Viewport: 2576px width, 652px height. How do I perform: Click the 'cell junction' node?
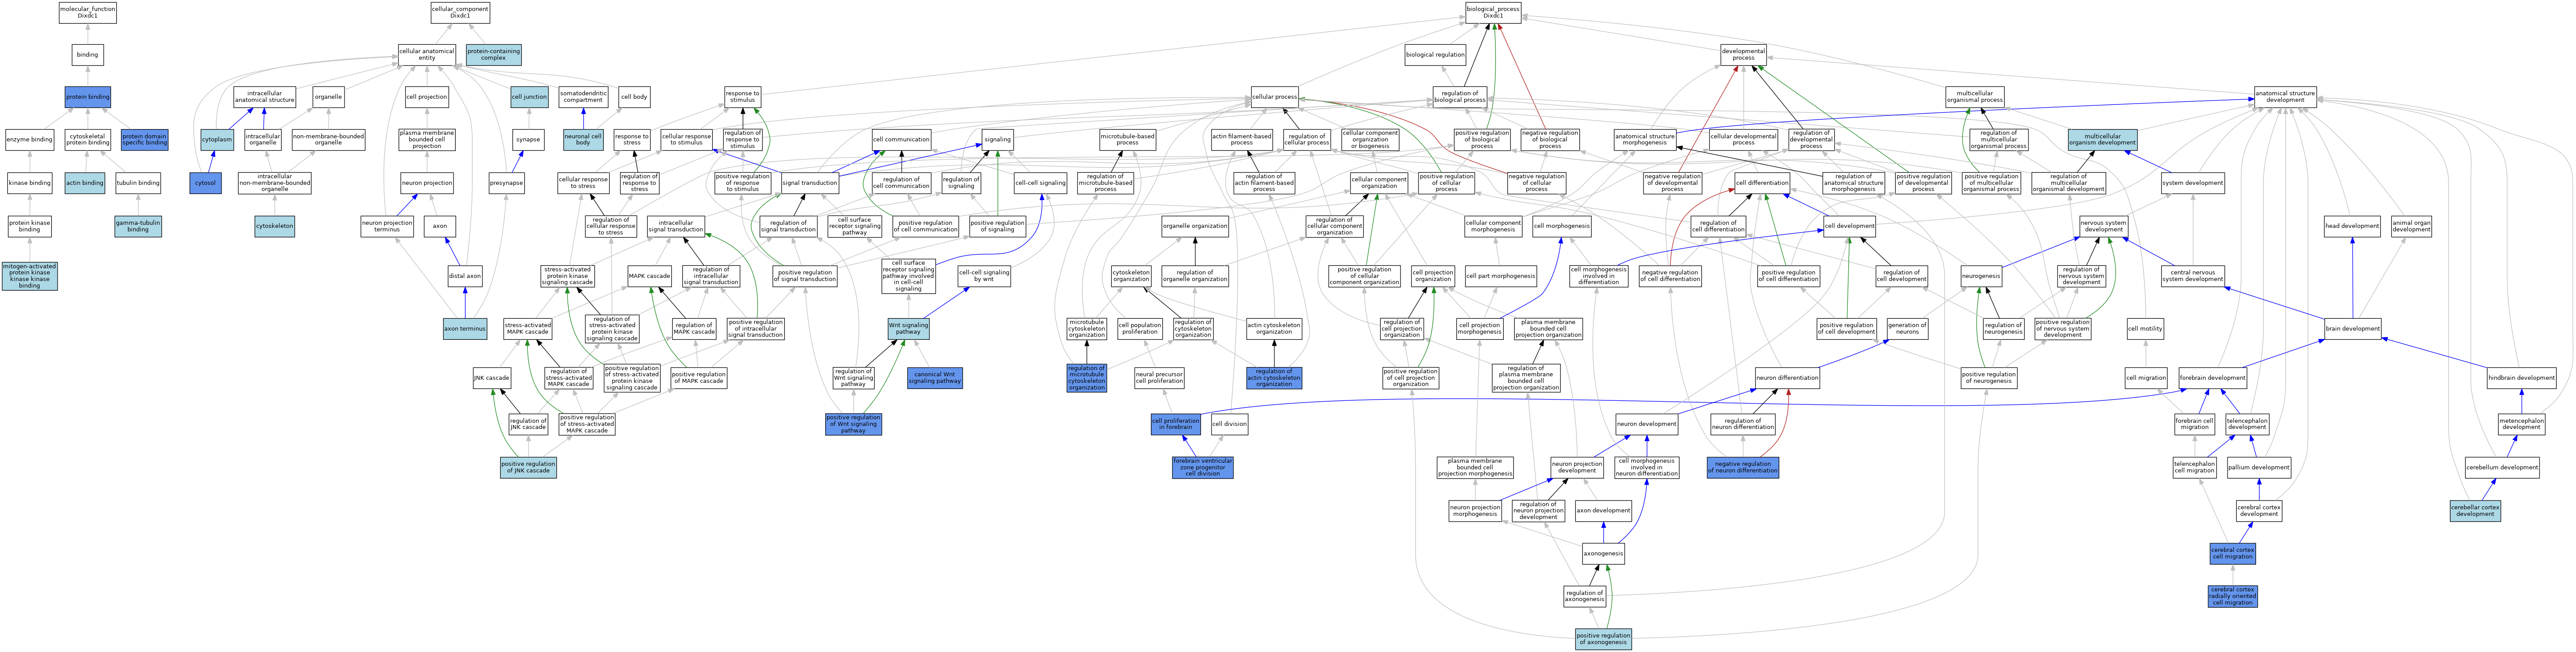click(529, 97)
